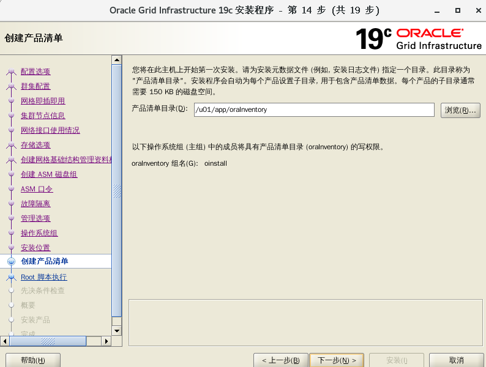Image resolution: width=486 pixels, height=367 pixels.
Task: Open 创建网格基础结构管理资料 step link
Action: [x=66, y=160]
